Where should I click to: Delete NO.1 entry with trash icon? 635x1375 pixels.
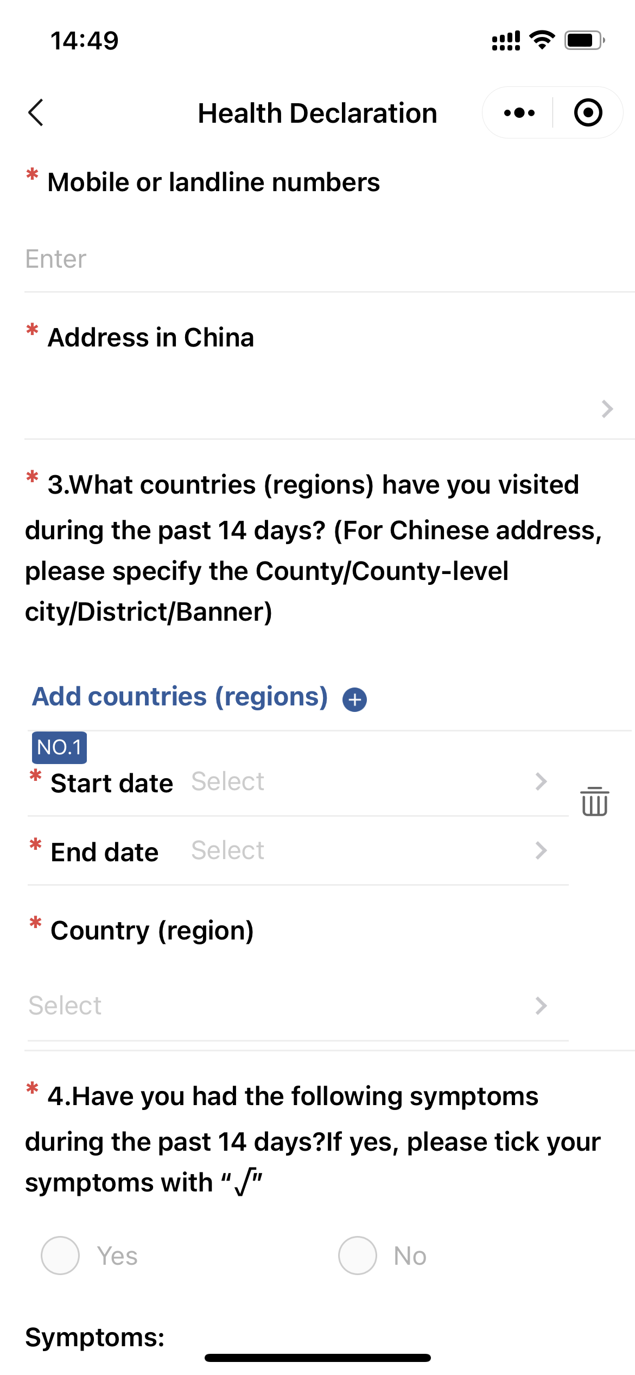[594, 802]
